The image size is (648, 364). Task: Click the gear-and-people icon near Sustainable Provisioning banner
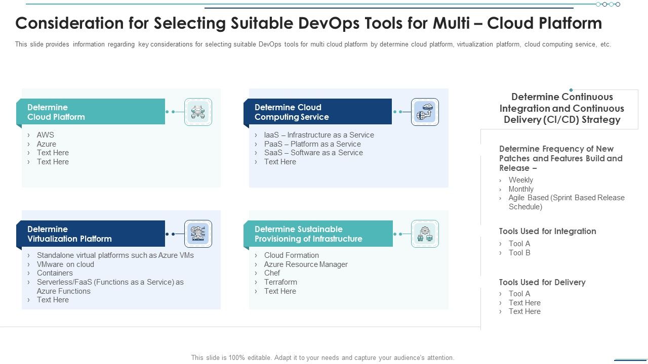(x=425, y=234)
